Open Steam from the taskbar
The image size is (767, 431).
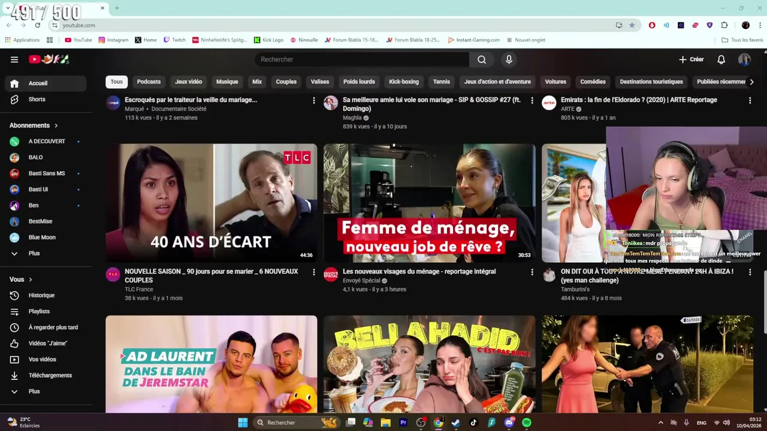(456, 423)
